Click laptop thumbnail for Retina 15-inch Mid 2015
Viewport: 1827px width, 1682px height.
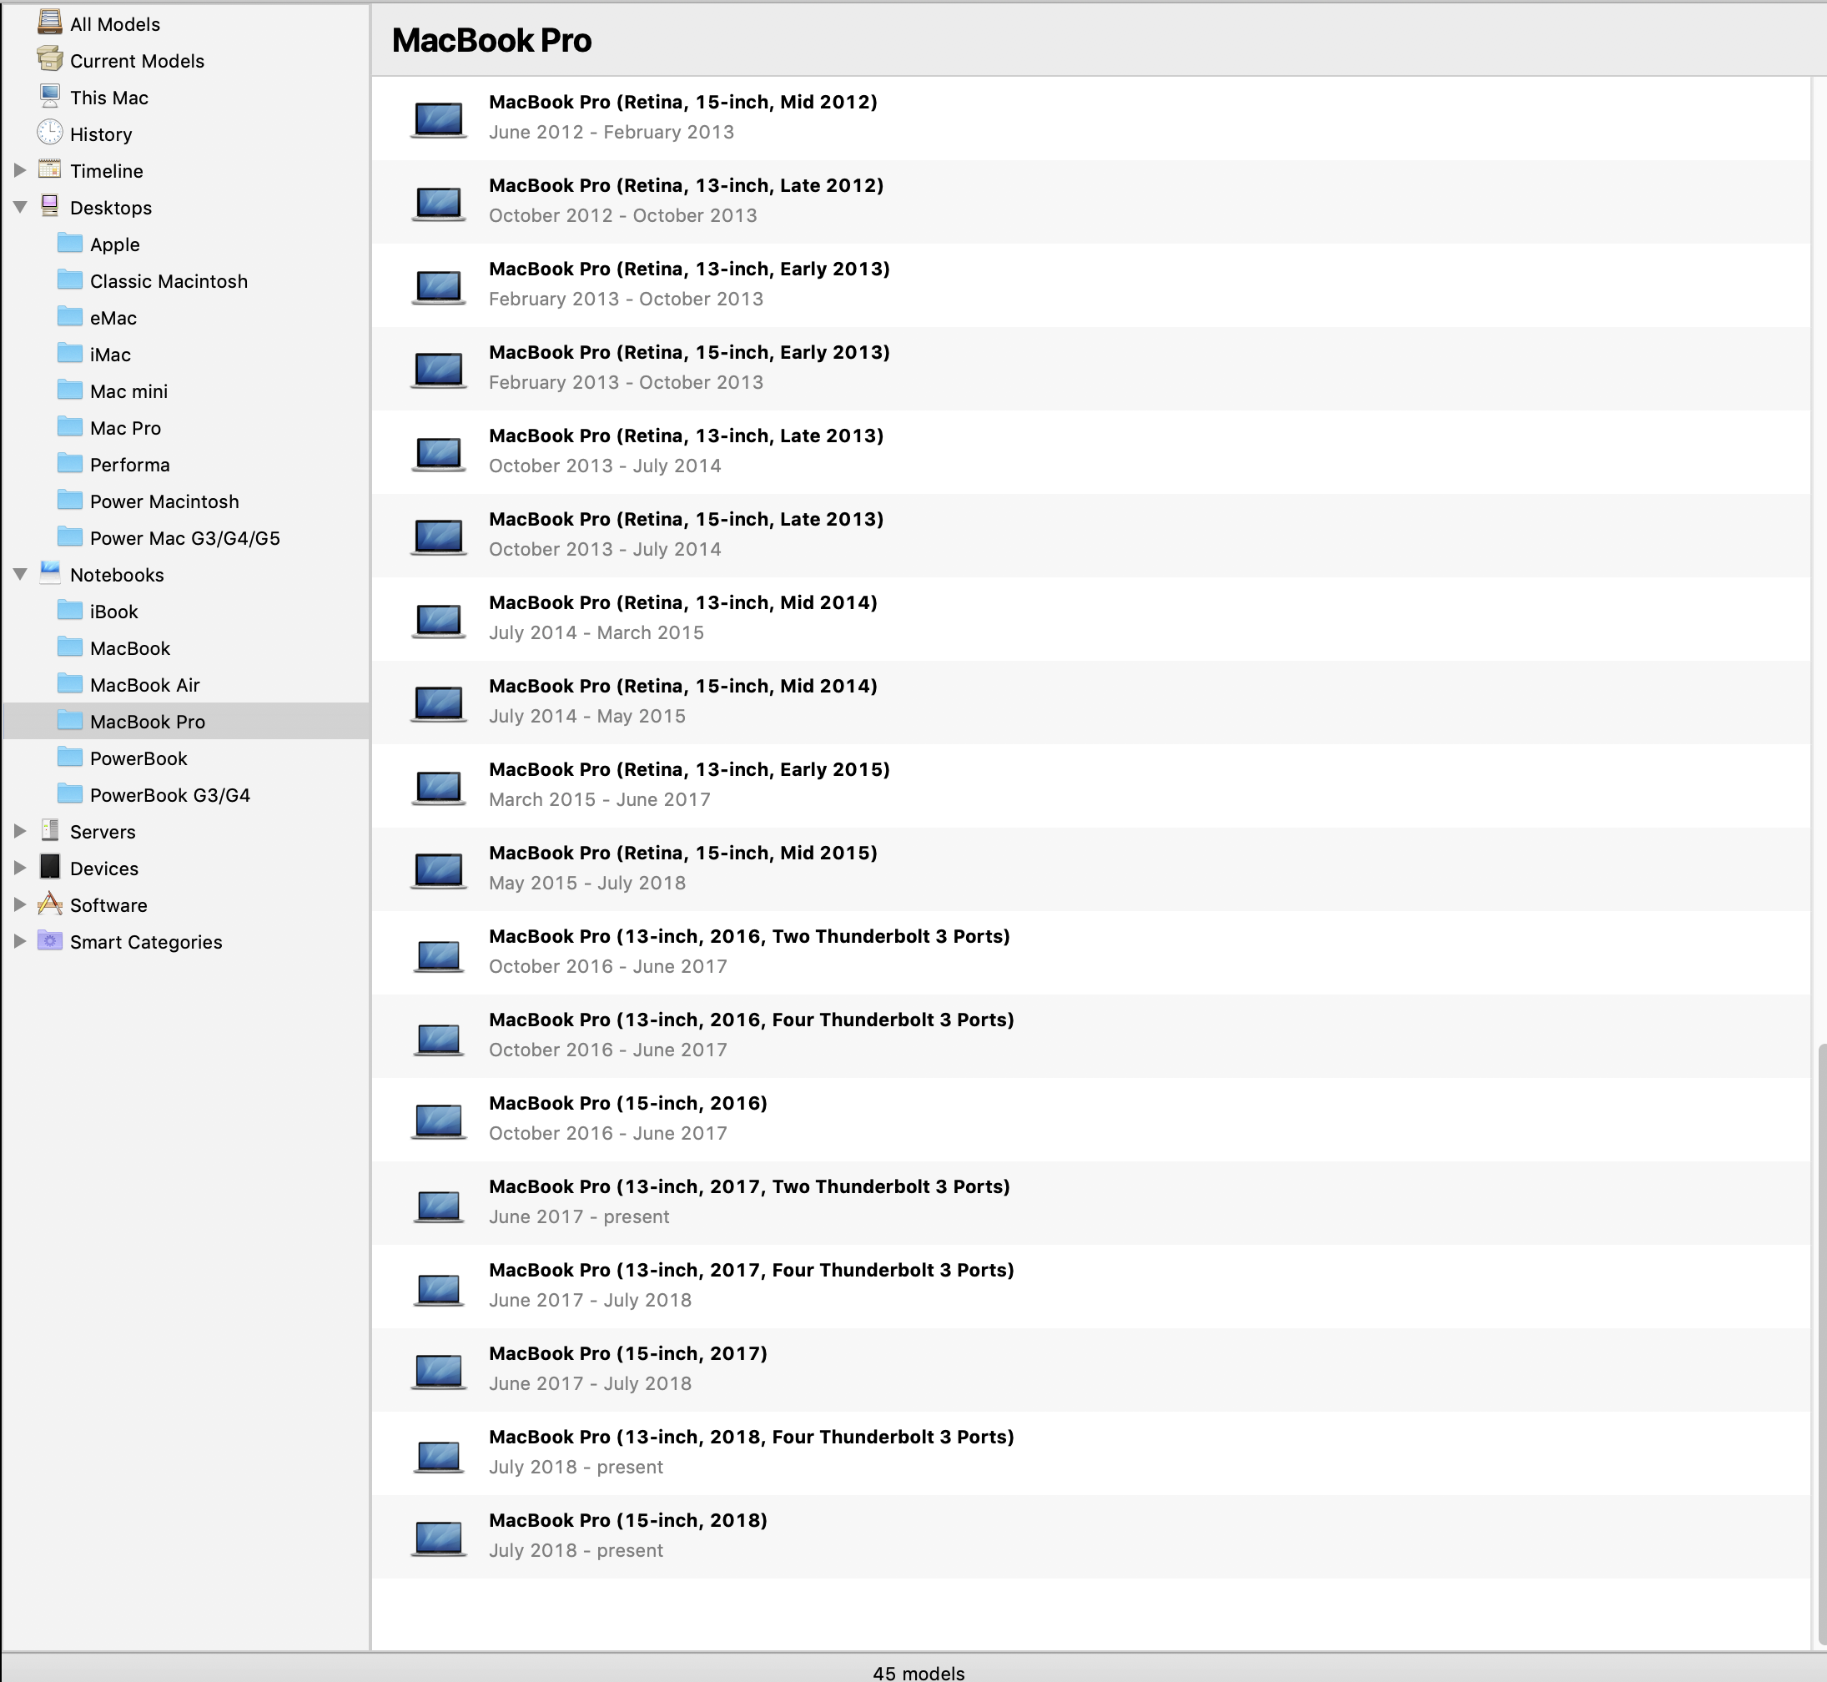pos(439,869)
